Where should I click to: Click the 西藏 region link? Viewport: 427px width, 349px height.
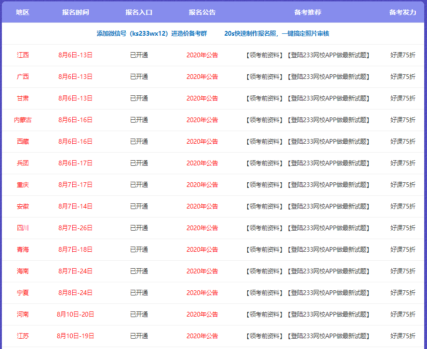point(23,141)
